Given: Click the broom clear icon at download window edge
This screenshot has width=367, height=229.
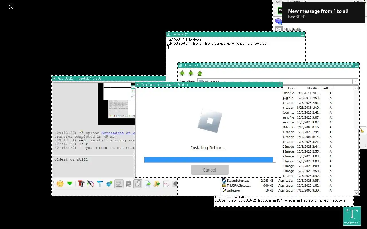Looking at the screenshot, I should (x=362, y=131).
